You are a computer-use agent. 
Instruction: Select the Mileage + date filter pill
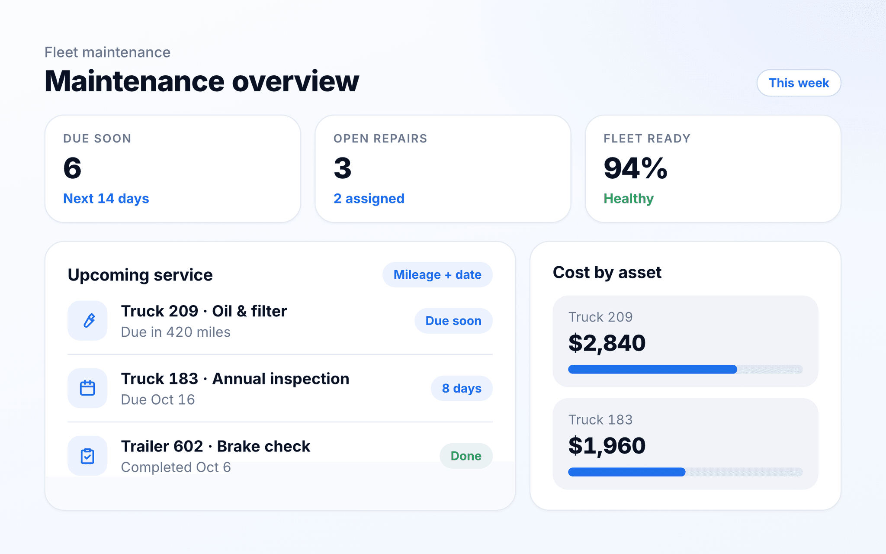pyautogui.click(x=437, y=274)
